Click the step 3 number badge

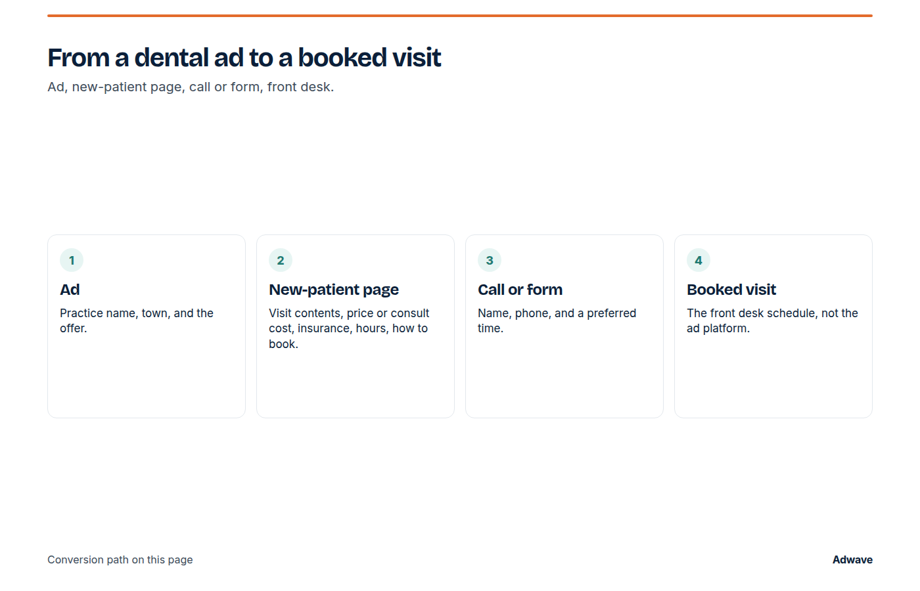coord(490,260)
